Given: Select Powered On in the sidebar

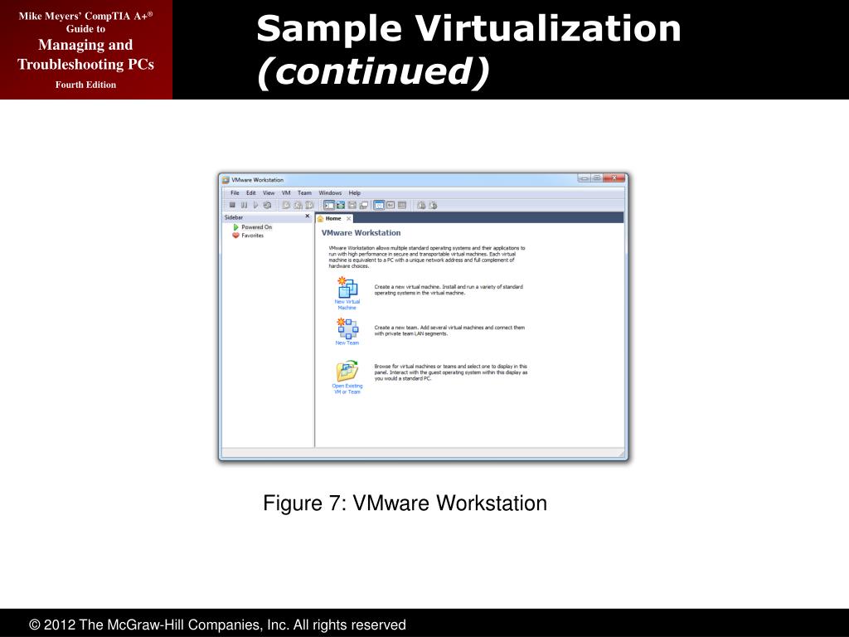Looking at the screenshot, I should coord(257,227).
